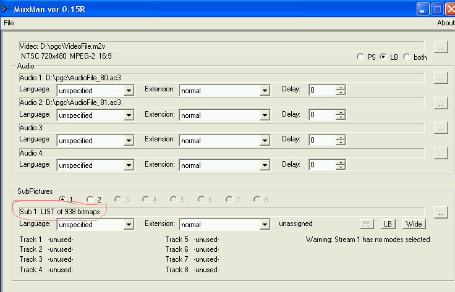Click the empty Audio 4 path field

[x=222, y=153]
